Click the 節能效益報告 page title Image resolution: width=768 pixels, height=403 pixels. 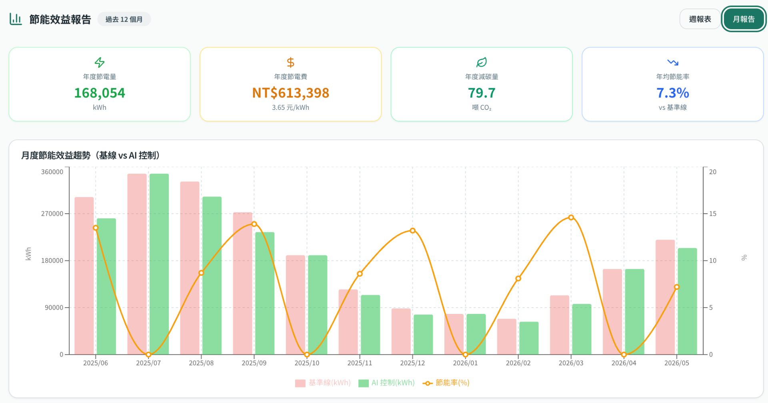pyautogui.click(x=60, y=19)
